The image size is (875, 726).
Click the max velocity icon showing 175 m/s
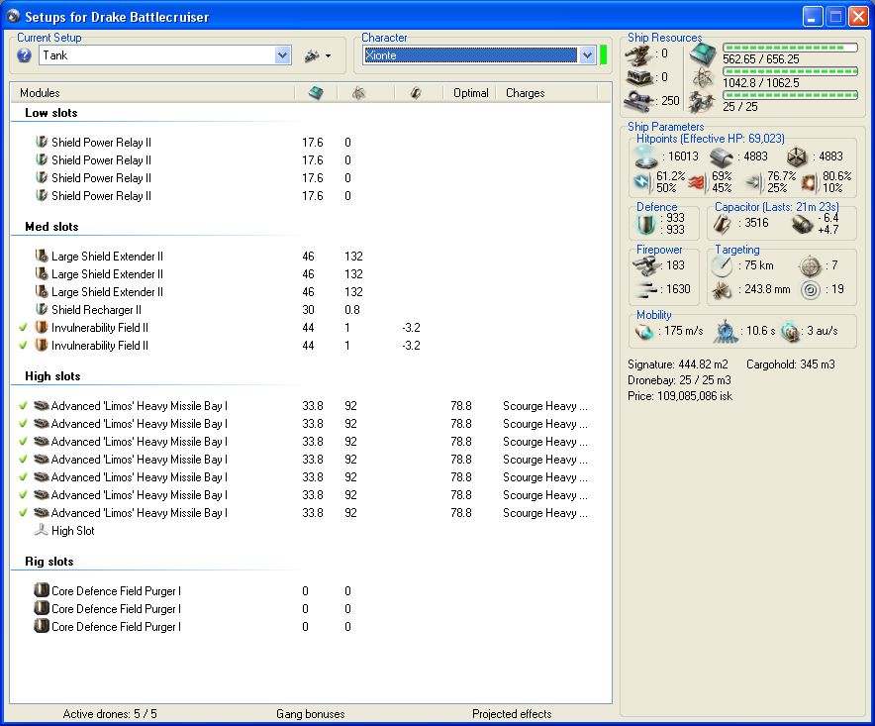click(644, 331)
